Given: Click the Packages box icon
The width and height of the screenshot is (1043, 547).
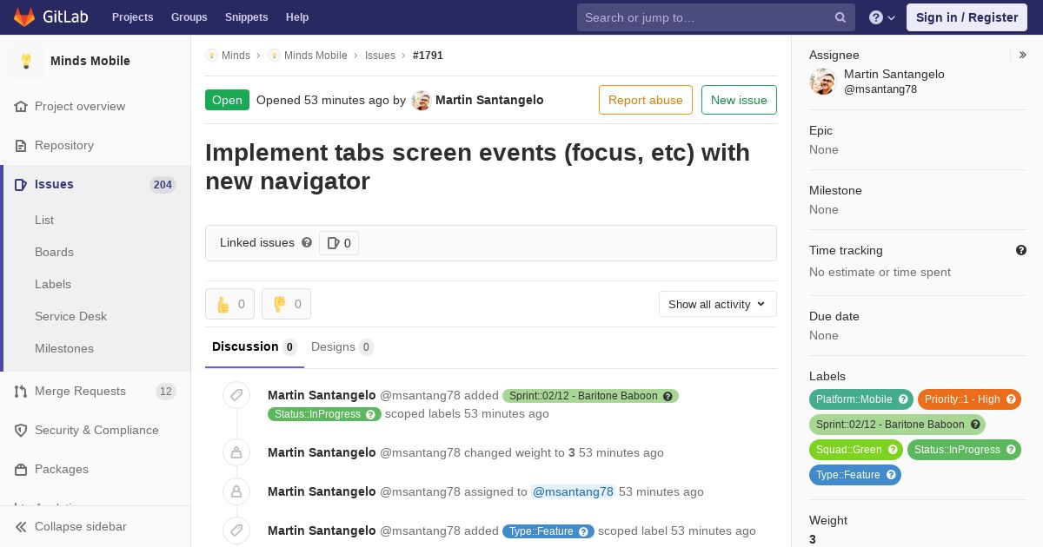Looking at the screenshot, I should (x=21, y=470).
